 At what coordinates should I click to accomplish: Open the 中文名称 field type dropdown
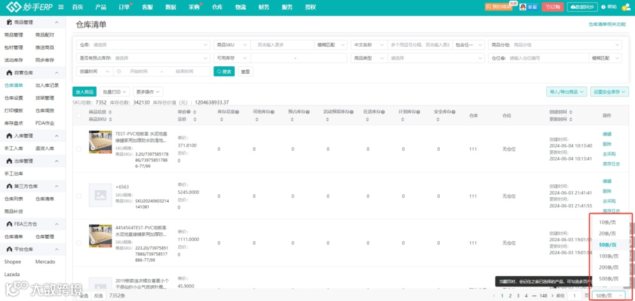tap(369, 45)
